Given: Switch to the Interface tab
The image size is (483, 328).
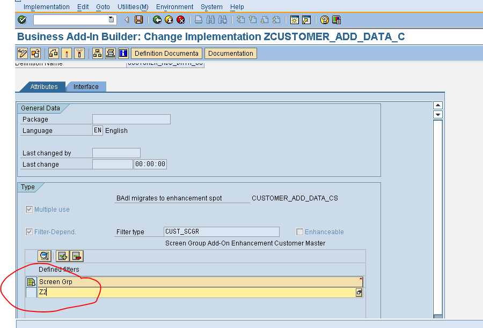Looking at the screenshot, I should tap(86, 86).
